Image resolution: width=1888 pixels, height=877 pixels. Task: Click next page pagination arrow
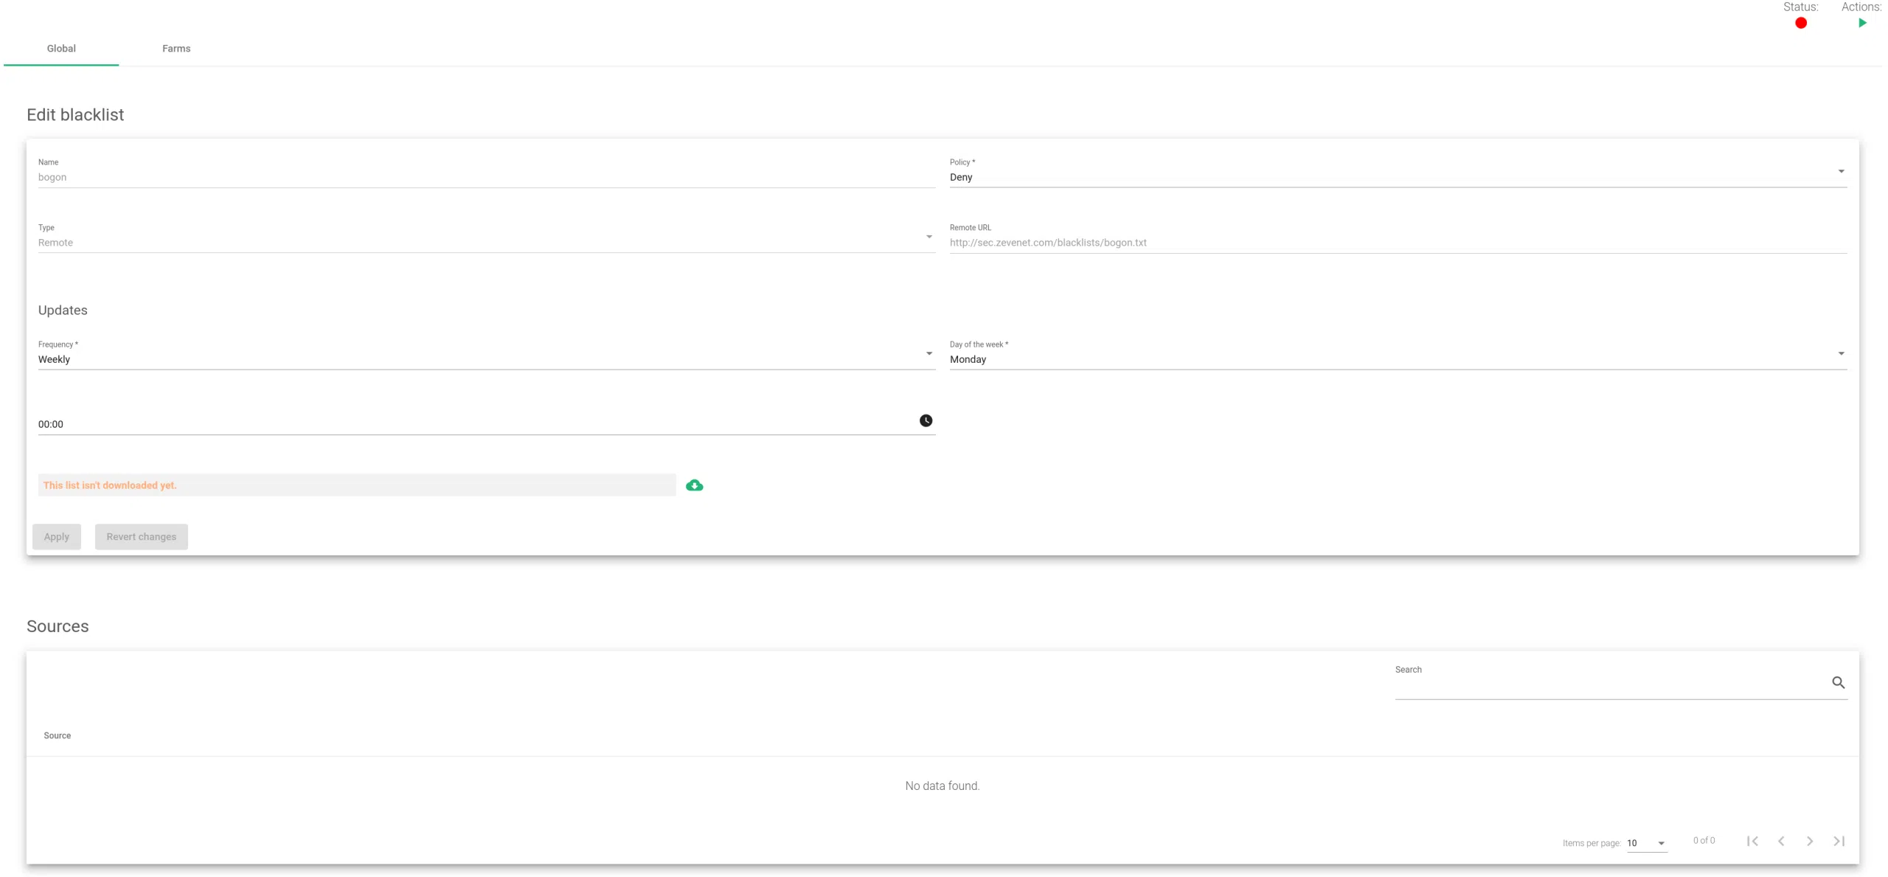(1809, 841)
